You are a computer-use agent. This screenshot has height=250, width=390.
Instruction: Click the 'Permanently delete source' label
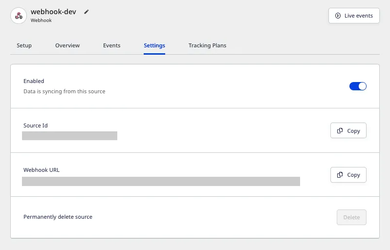click(58, 217)
